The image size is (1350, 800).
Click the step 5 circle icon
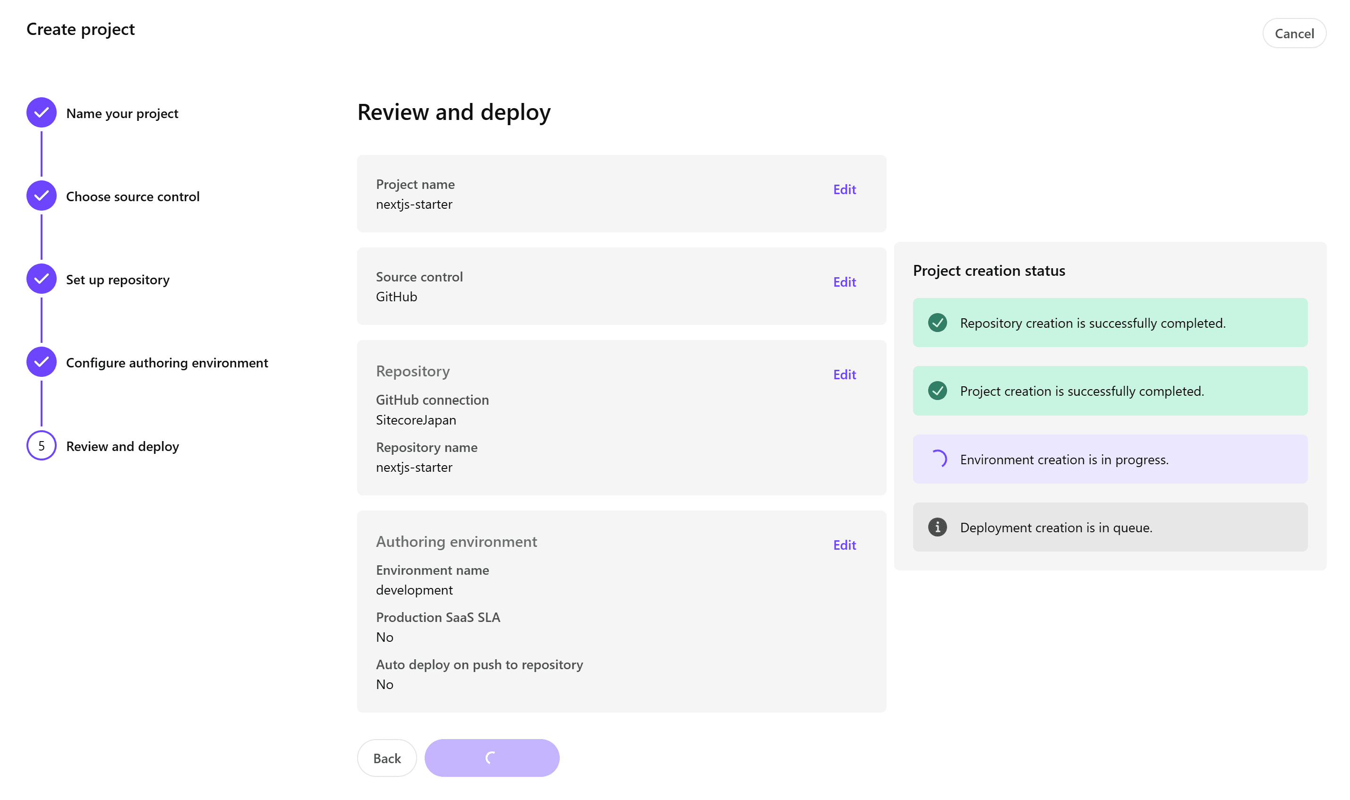point(42,446)
